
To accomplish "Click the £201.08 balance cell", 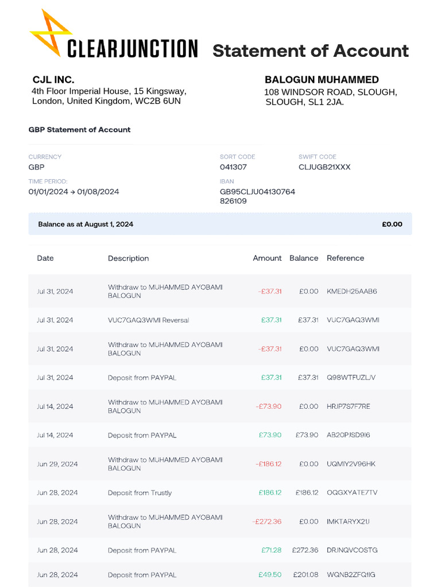I will [x=305, y=575].
